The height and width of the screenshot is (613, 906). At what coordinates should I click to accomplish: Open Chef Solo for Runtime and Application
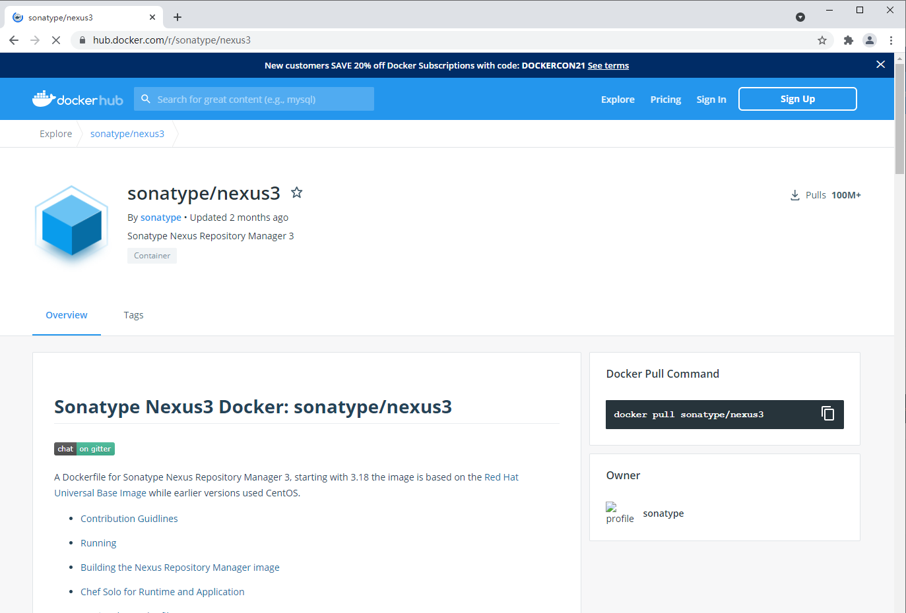pos(162,592)
